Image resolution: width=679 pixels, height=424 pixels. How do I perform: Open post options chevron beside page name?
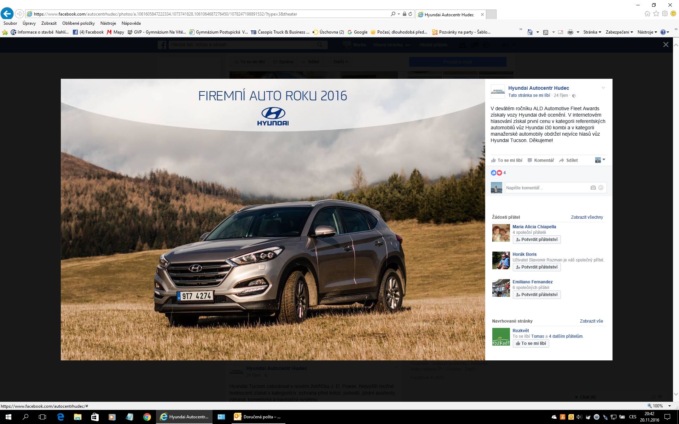603,88
